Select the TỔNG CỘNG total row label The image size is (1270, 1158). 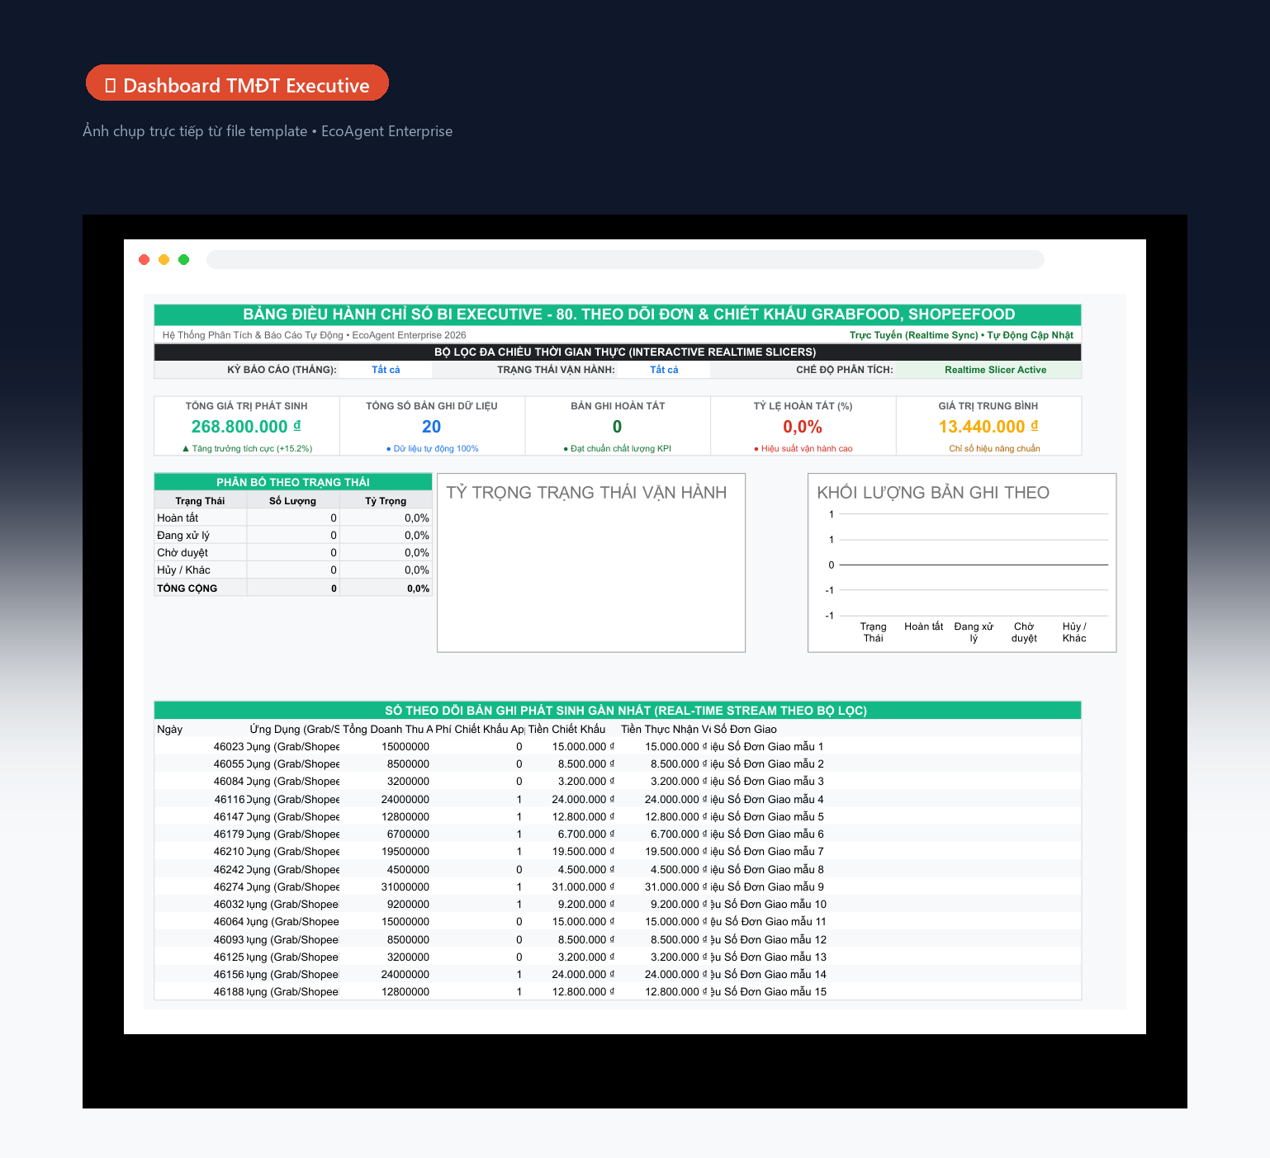(x=187, y=588)
